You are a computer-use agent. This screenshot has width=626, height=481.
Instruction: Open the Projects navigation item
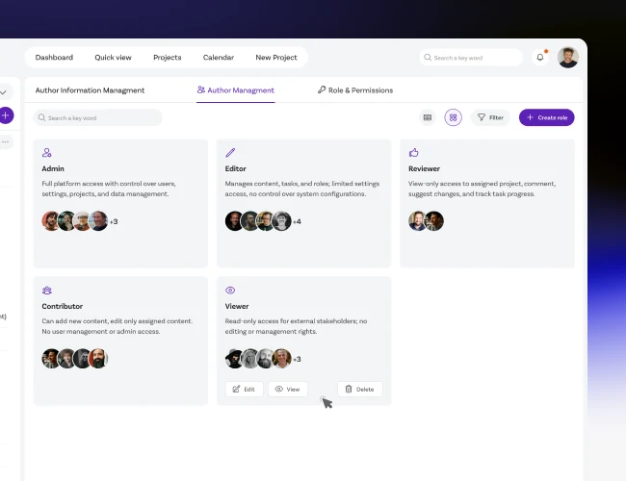(x=168, y=58)
